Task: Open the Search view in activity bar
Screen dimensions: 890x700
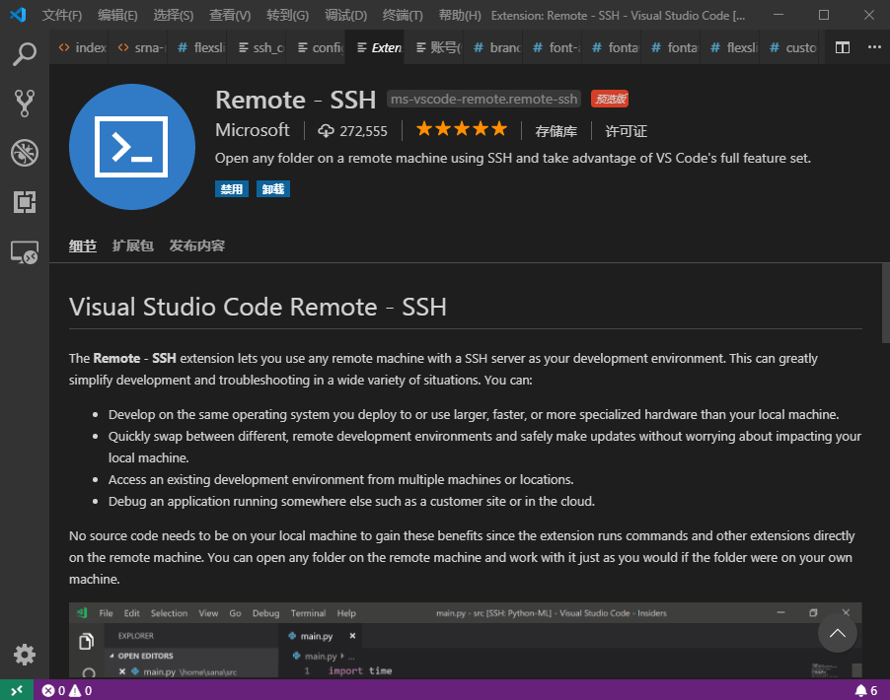Action: pyautogui.click(x=25, y=54)
